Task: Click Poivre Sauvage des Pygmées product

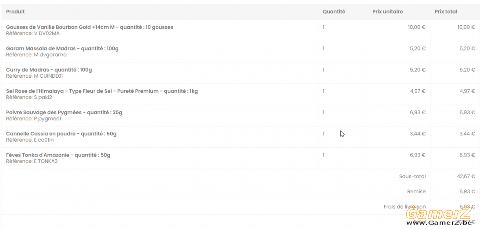Action: [64, 112]
